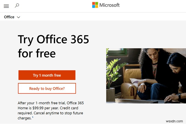Open the Office navigation menu label
Screen dimensions: 186x124
coord(9,17)
